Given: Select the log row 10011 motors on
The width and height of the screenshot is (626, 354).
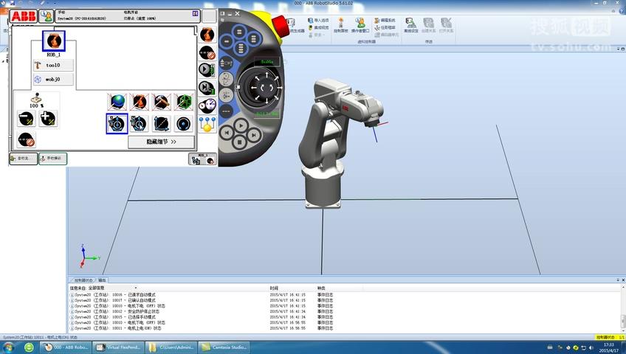Looking at the screenshot, I should pyautogui.click(x=202, y=328).
